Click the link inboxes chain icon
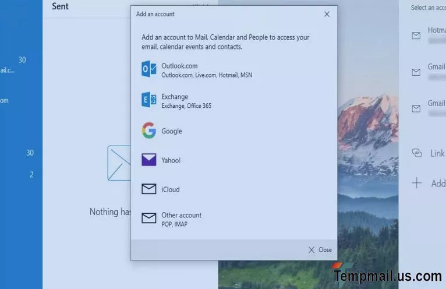The image size is (446, 289). point(417,153)
